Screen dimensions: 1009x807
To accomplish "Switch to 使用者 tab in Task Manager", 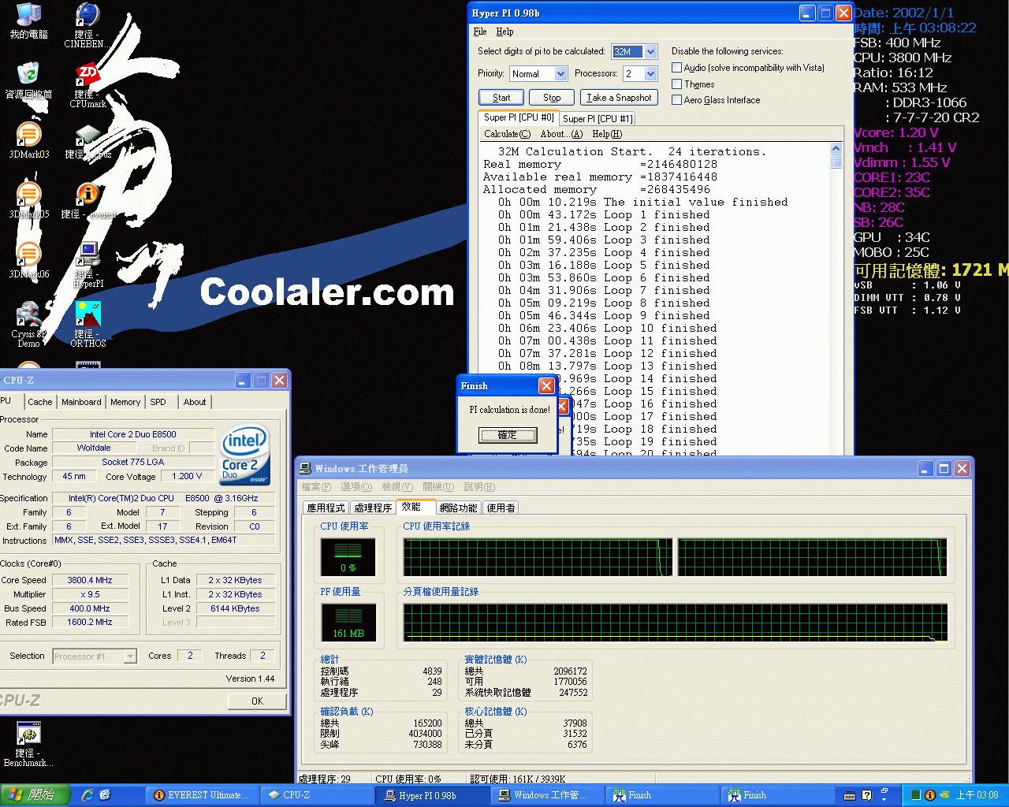I will 501,508.
